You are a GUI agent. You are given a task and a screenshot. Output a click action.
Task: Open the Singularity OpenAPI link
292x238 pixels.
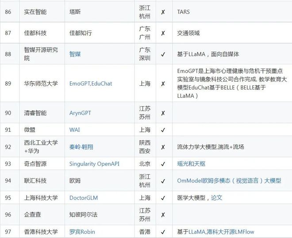click(x=94, y=164)
